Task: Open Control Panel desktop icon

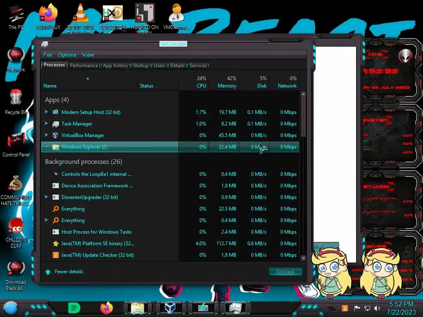Action: pyautogui.click(x=16, y=145)
